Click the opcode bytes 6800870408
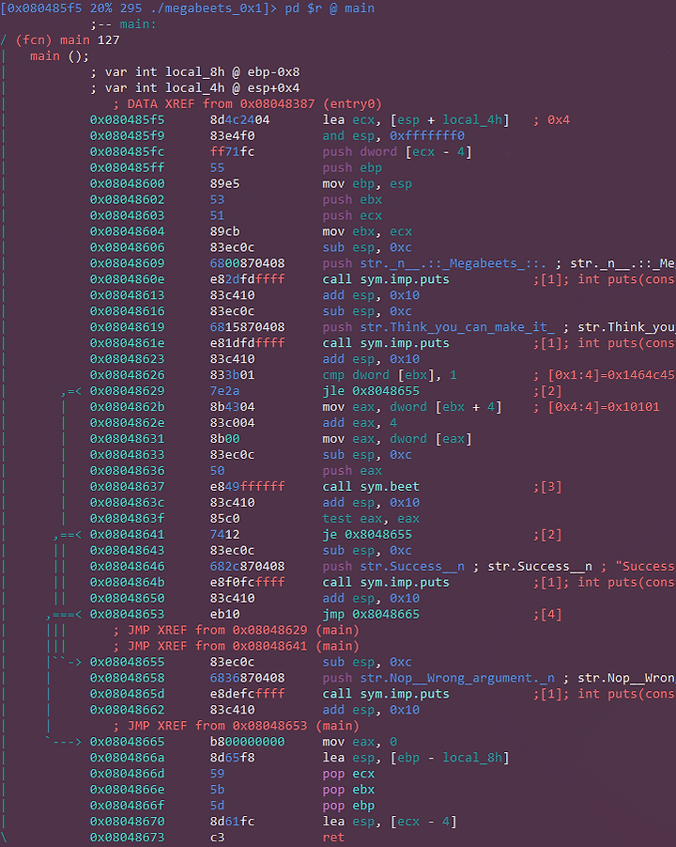 pyautogui.click(x=247, y=263)
